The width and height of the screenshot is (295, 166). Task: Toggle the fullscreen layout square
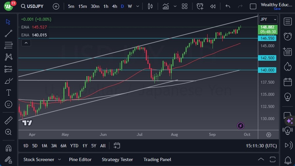pos(253,6)
